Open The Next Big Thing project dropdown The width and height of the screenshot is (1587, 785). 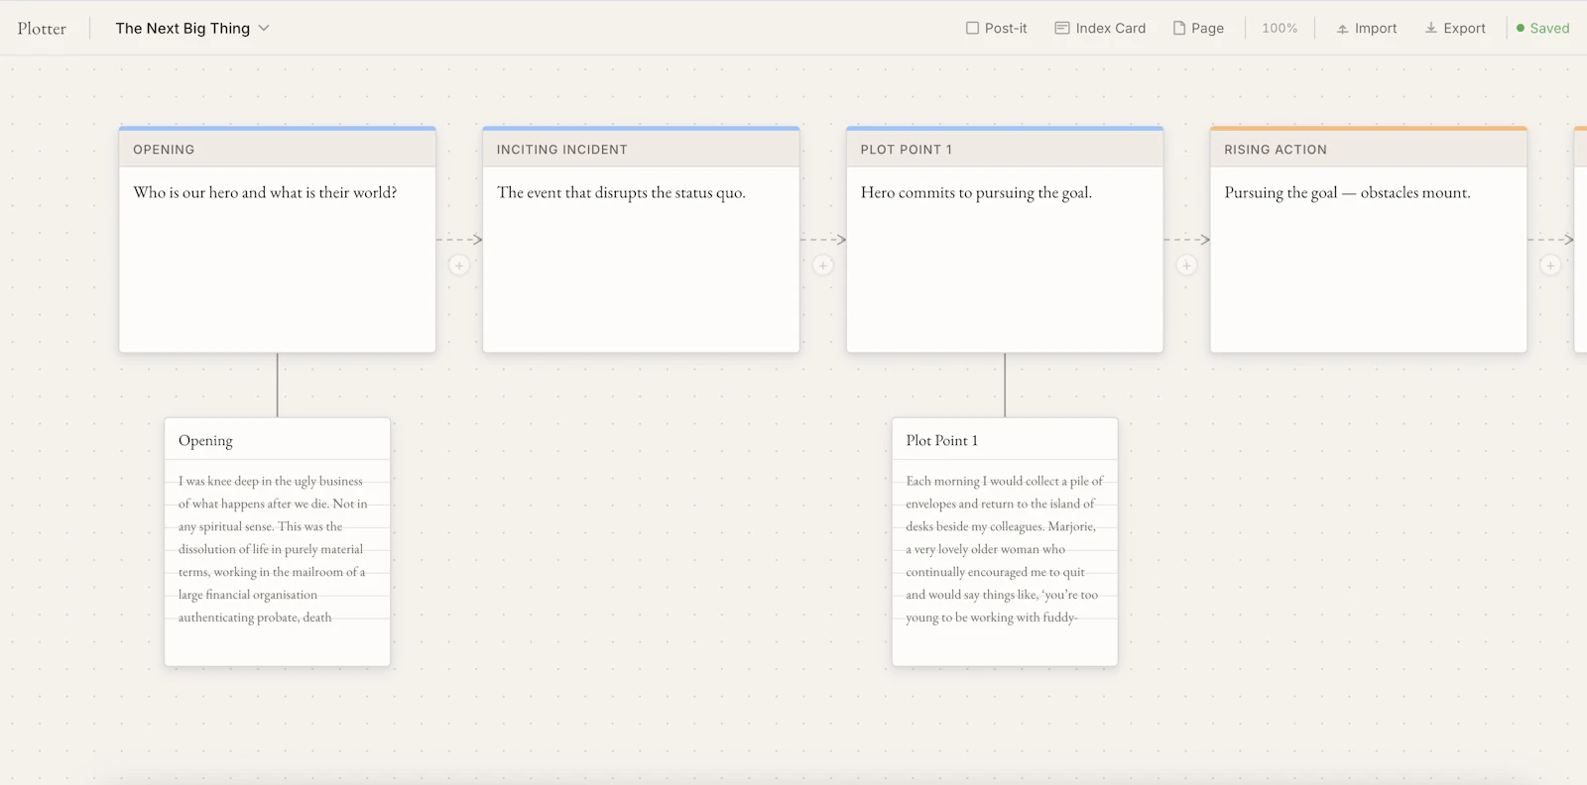coord(192,28)
